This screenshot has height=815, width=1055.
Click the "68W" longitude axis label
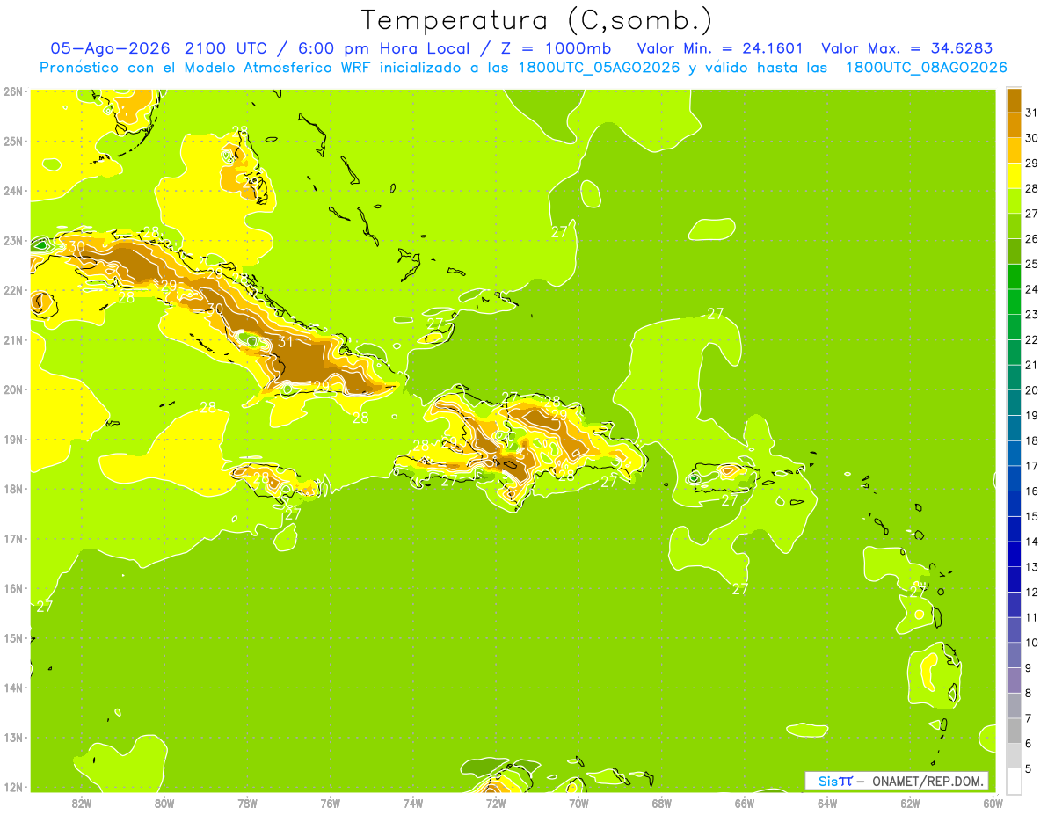pos(662,803)
